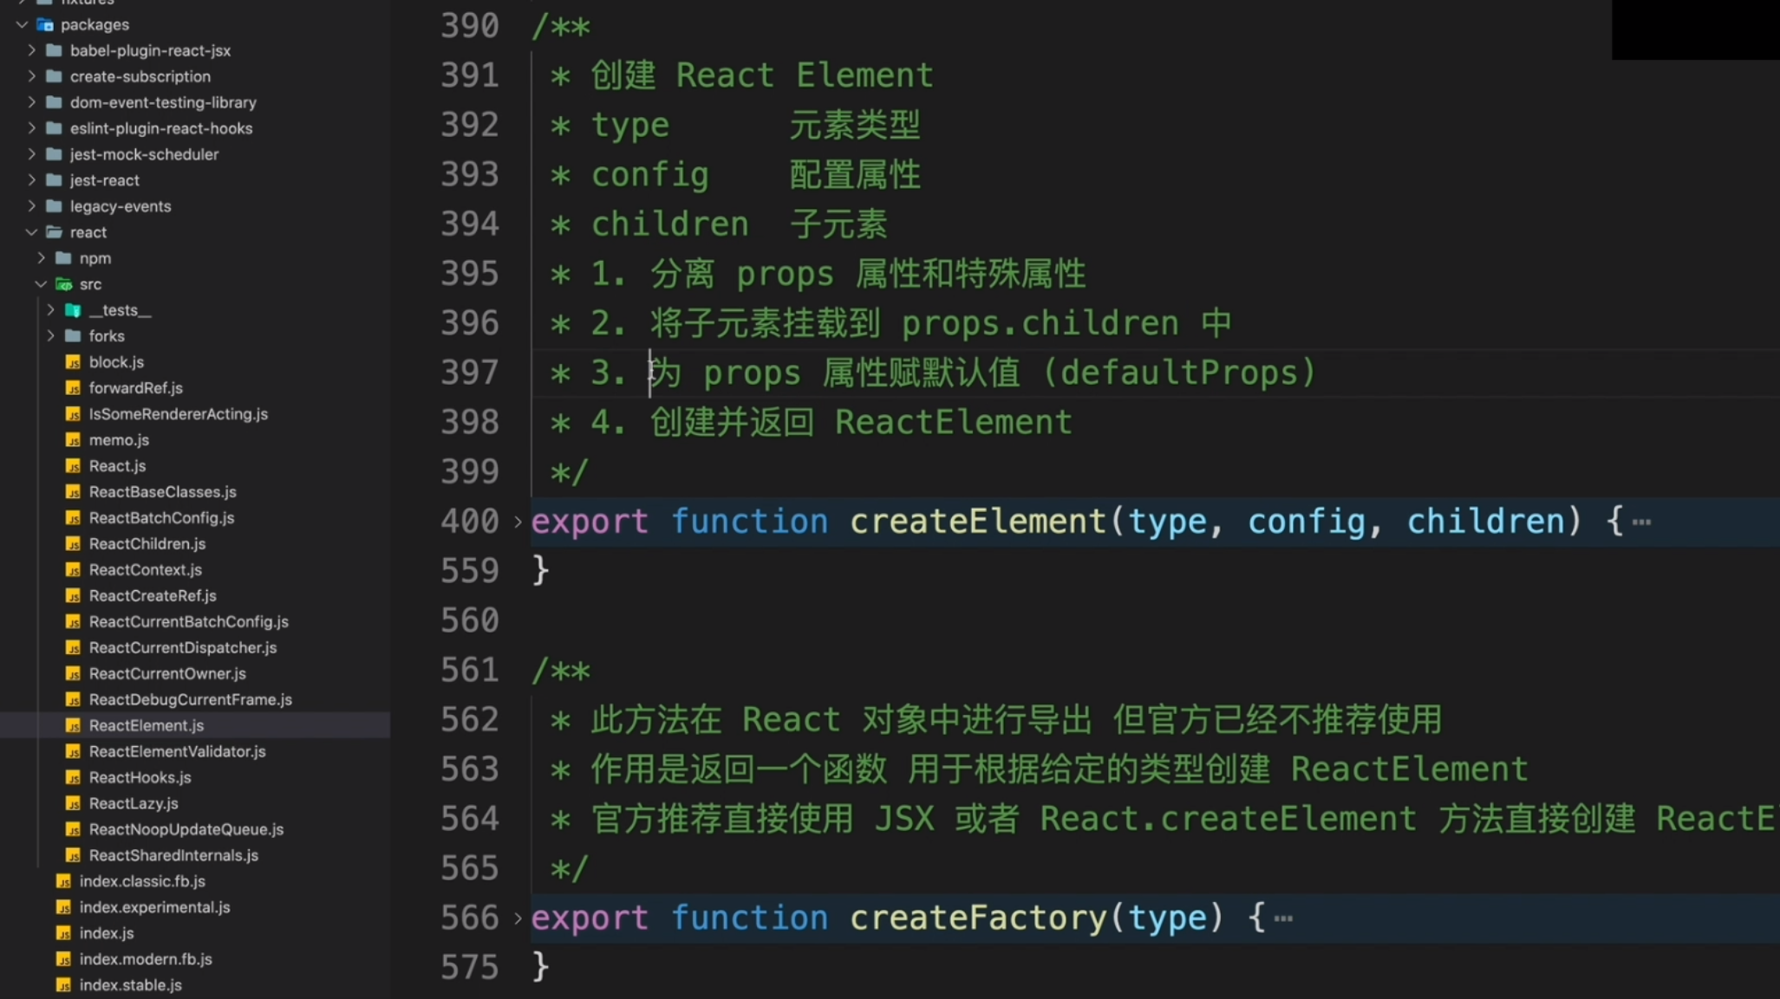
Task: Click the file icon for ReactContext.js
Action: pos(74,569)
